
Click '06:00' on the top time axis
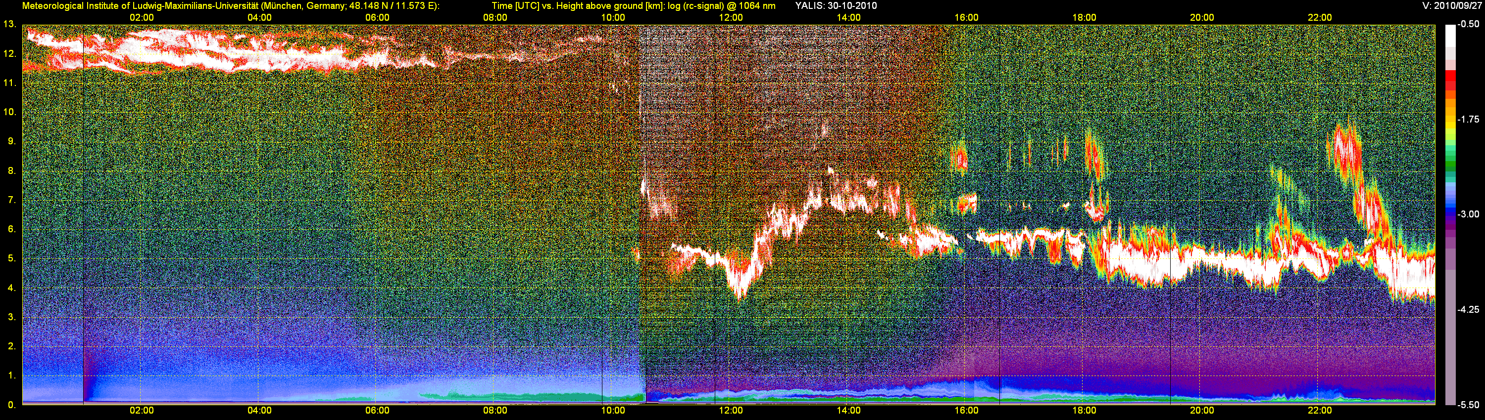coord(378,17)
